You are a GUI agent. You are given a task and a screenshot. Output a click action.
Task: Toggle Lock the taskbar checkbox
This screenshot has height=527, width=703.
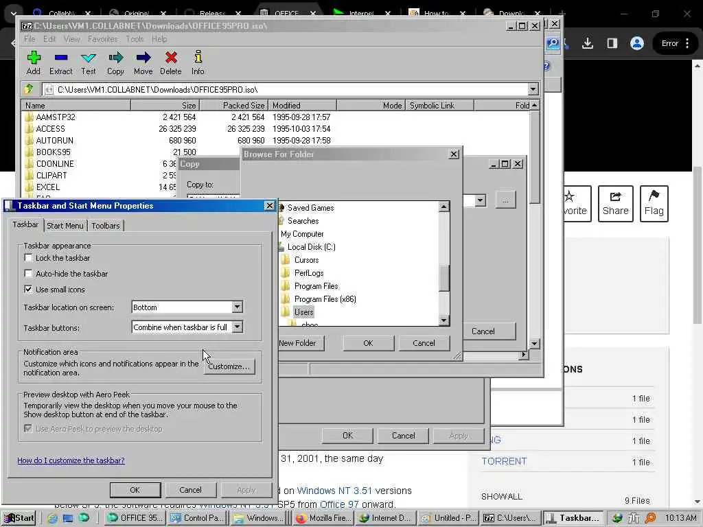point(28,258)
